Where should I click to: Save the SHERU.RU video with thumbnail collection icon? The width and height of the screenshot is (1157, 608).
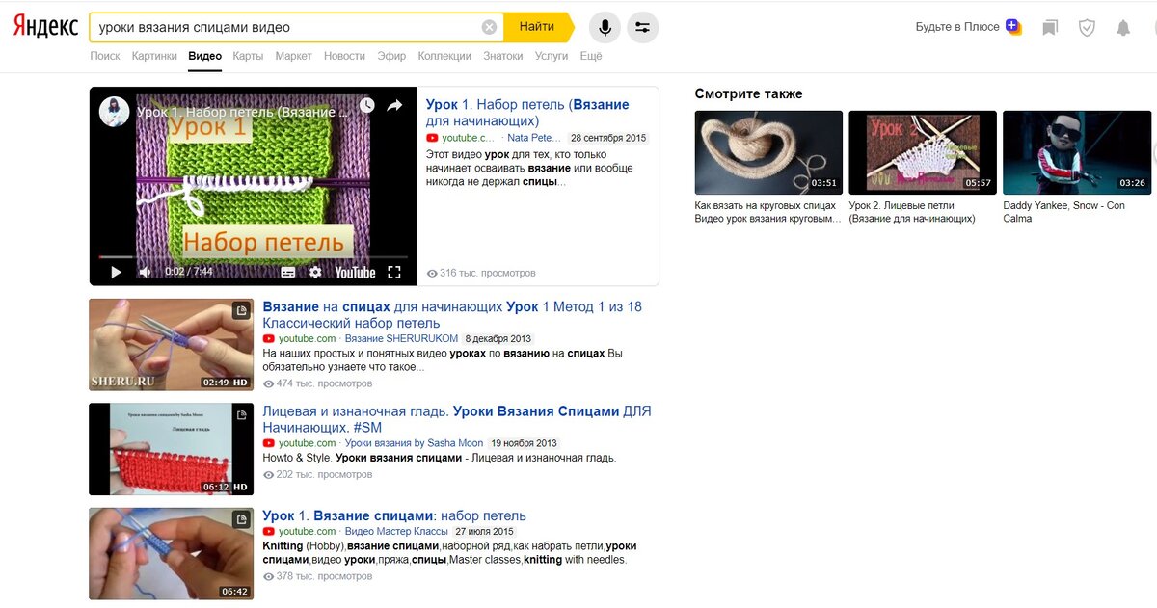point(241,310)
